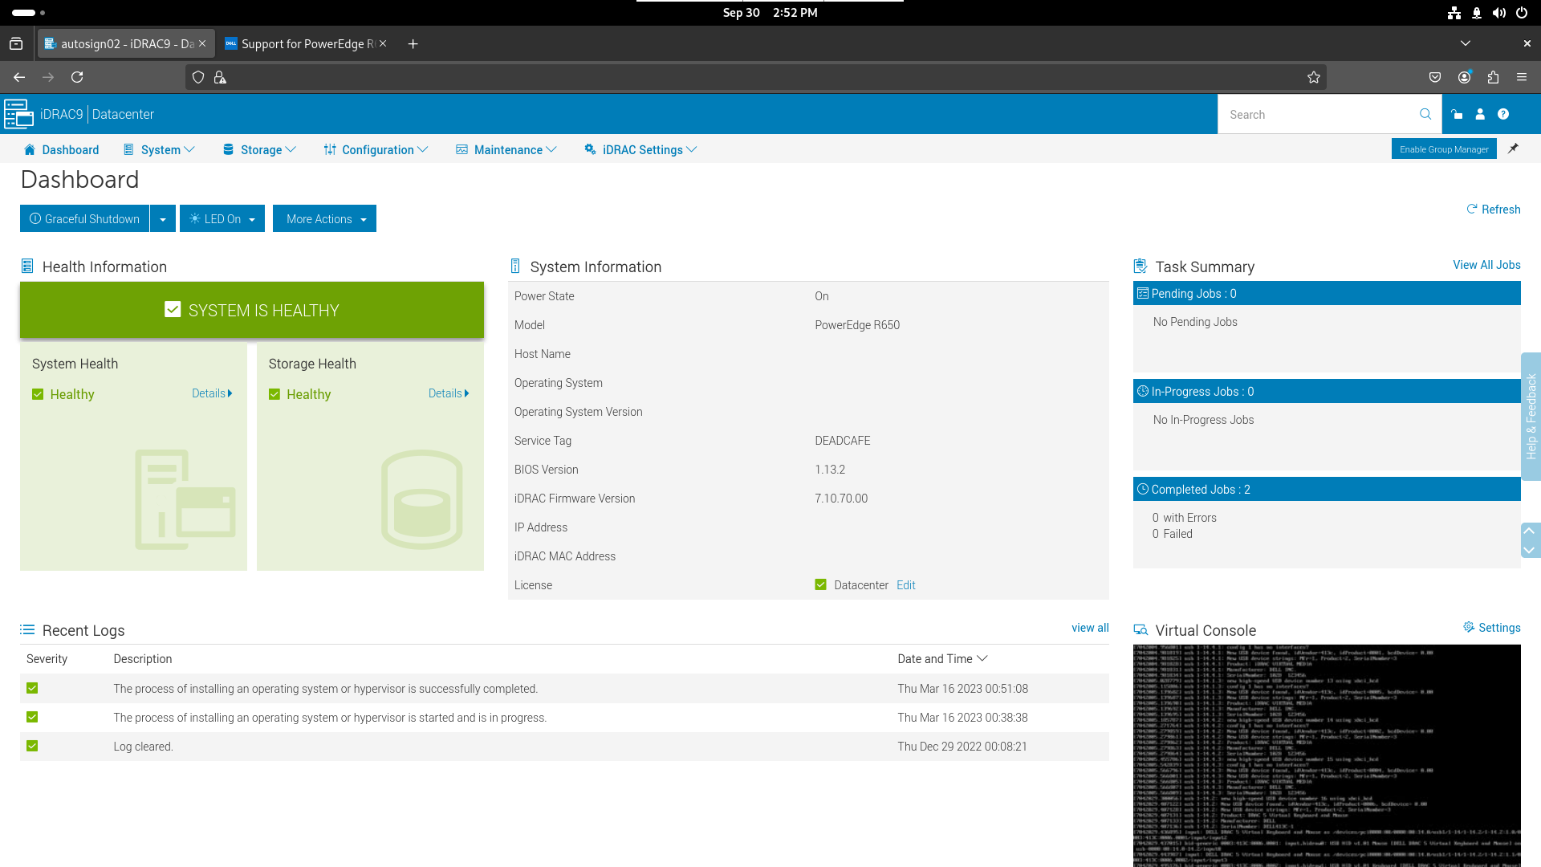Click the icon left of user profile in header
The image size is (1541, 867).
(x=1457, y=115)
